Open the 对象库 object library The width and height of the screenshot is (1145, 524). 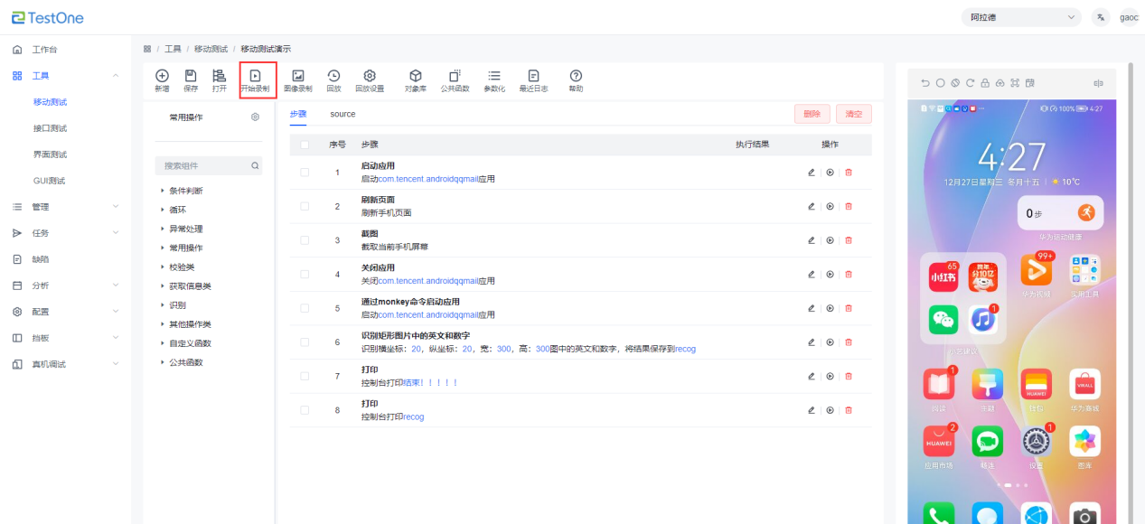(415, 77)
